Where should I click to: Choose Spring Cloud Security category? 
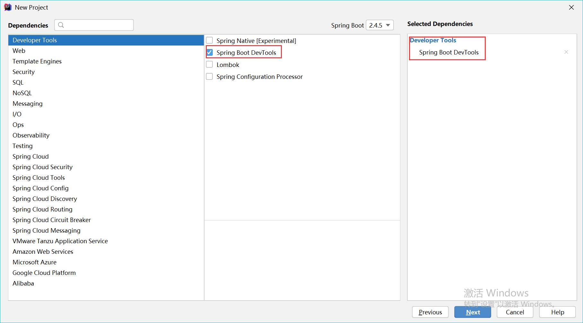tap(106, 167)
